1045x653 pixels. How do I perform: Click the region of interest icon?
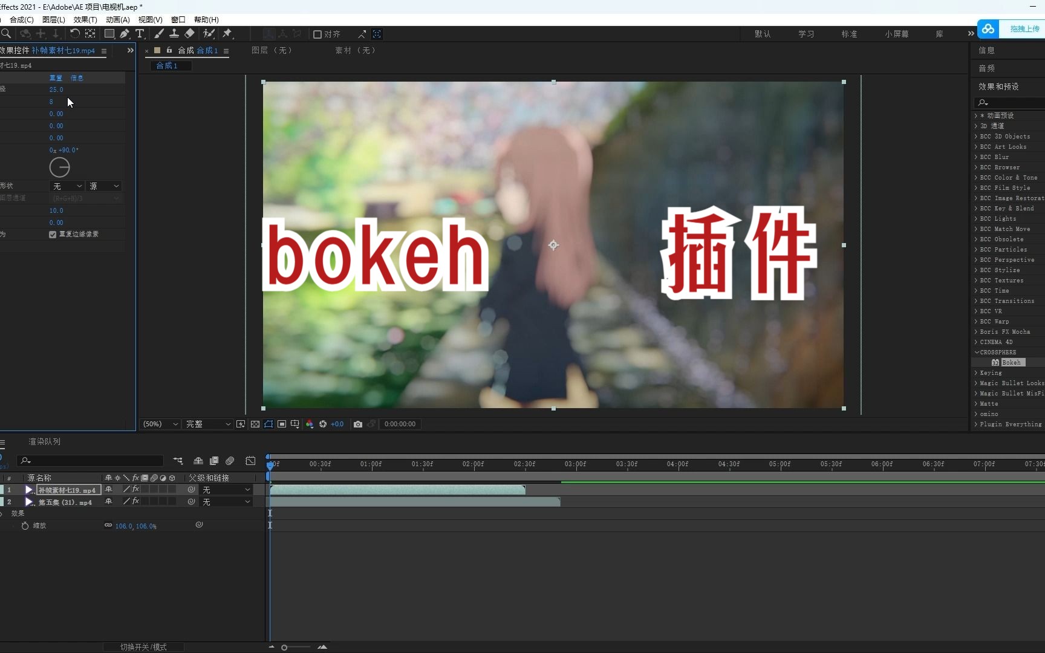(x=282, y=424)
